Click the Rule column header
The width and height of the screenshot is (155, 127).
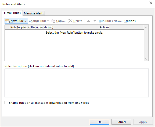[x=54, y=27]
